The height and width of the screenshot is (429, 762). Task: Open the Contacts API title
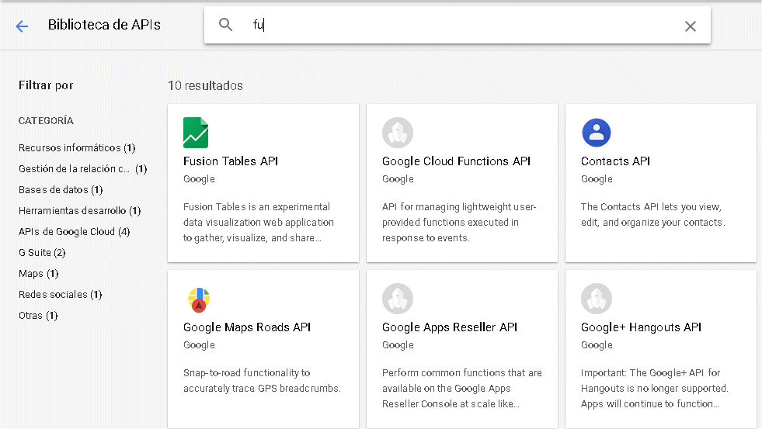coord(615,161)
